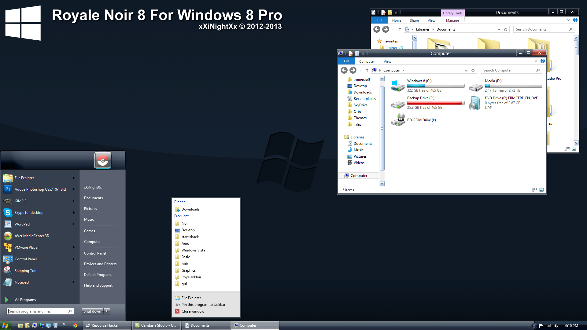Viewport: 587px width, 330px height.
Task: Click Search Computer field
Action: point(511,70)
